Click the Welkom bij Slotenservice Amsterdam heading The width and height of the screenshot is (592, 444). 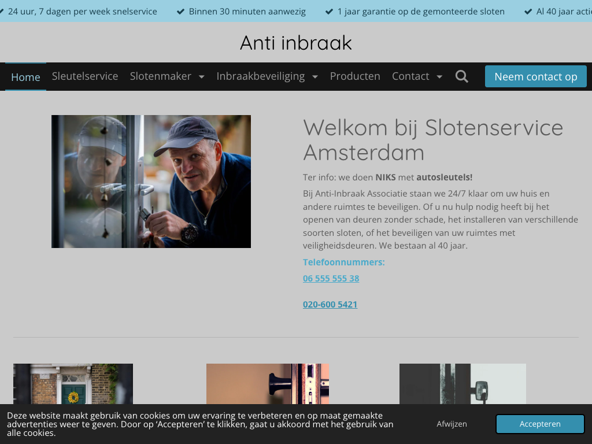pyautogui.click(x=433, y=140)
